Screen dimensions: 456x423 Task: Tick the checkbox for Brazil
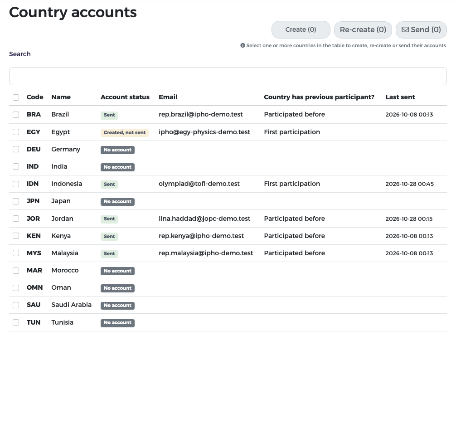[16, 115]
